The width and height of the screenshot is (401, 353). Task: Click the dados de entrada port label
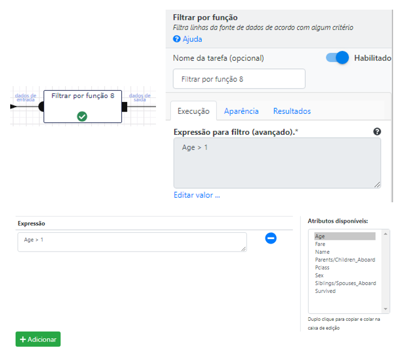26,97
